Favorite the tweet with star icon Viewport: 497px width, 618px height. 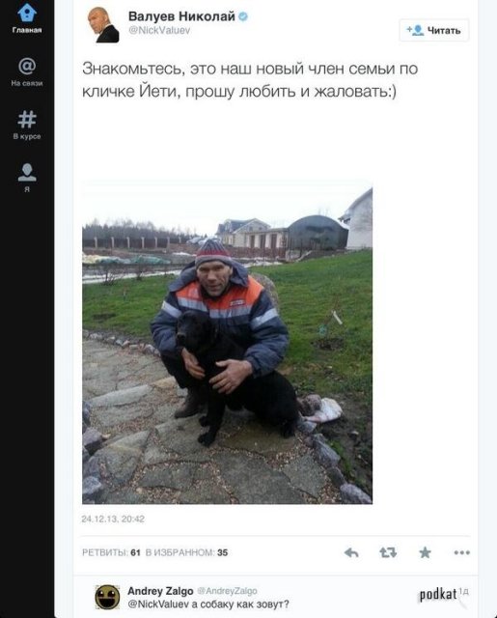[425, 552]
